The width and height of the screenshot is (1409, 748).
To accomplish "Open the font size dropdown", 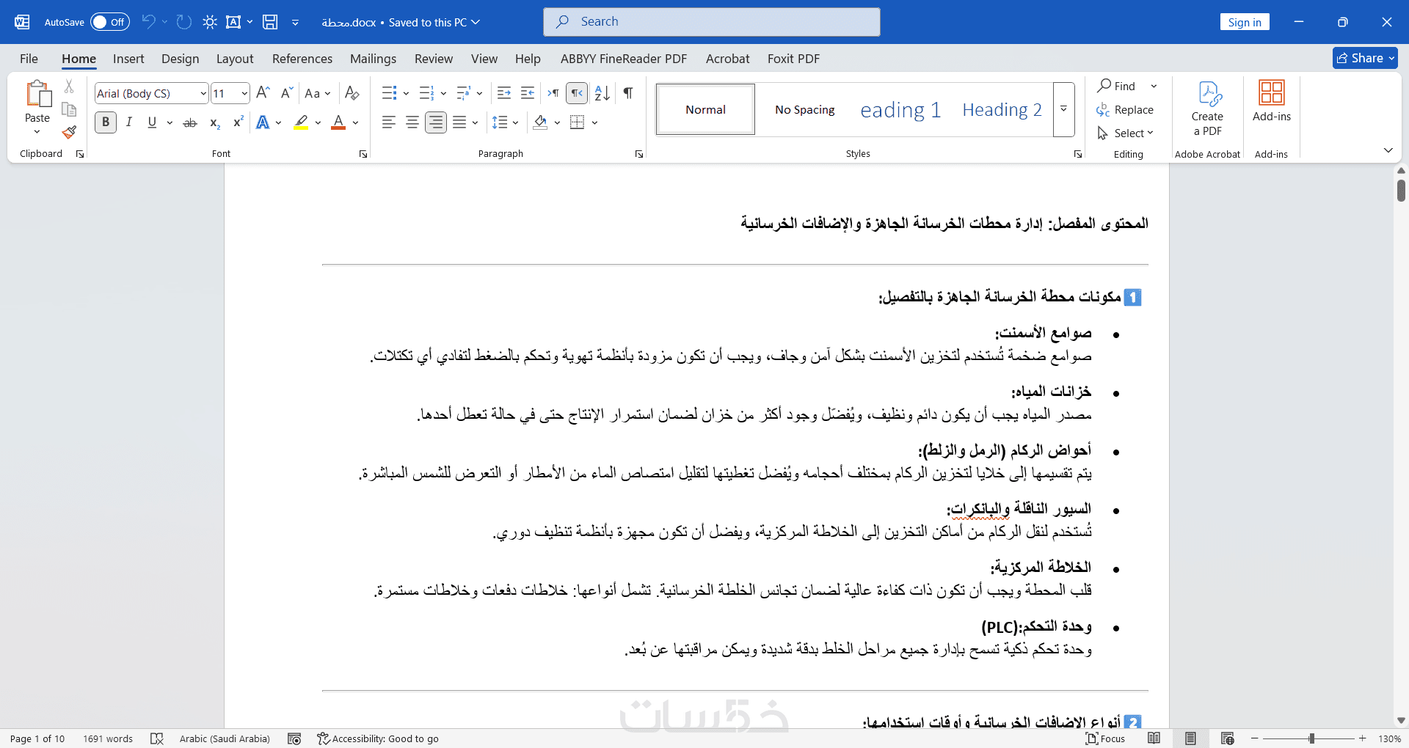I will click(x=244, y=93).
